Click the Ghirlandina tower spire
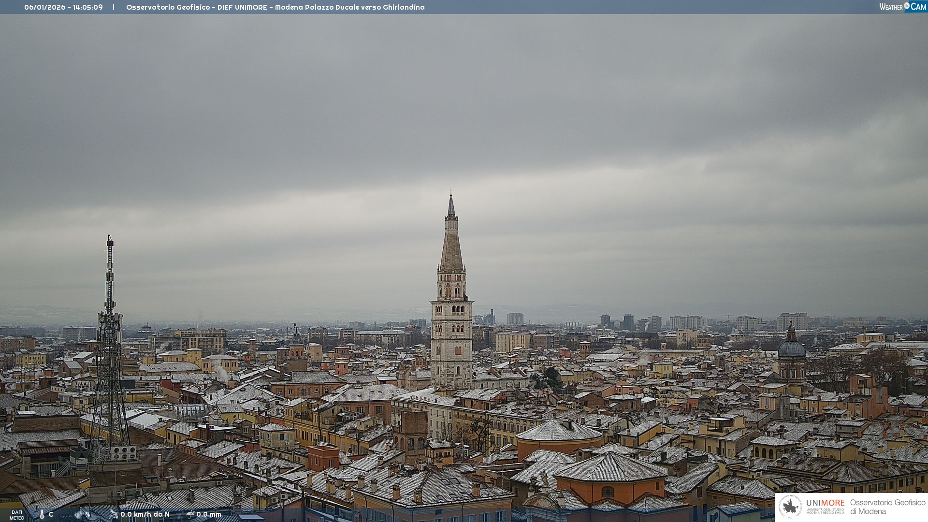928x522 pixels. [x=451, y=242]
